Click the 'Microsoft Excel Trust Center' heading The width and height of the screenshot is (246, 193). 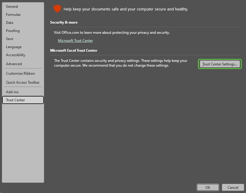click(74, 50)
